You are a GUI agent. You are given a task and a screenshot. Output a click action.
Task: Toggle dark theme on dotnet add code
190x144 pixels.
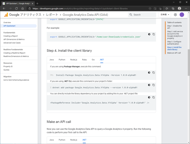point(149,85)
